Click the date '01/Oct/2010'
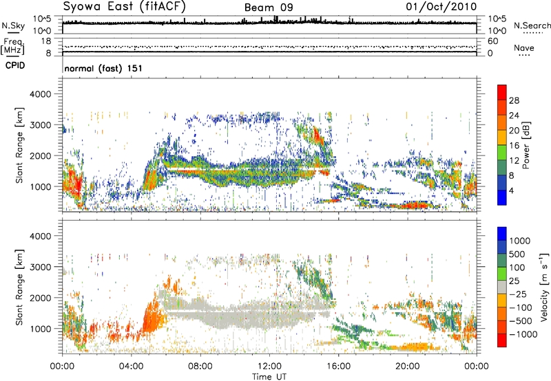 pos(441,6)
